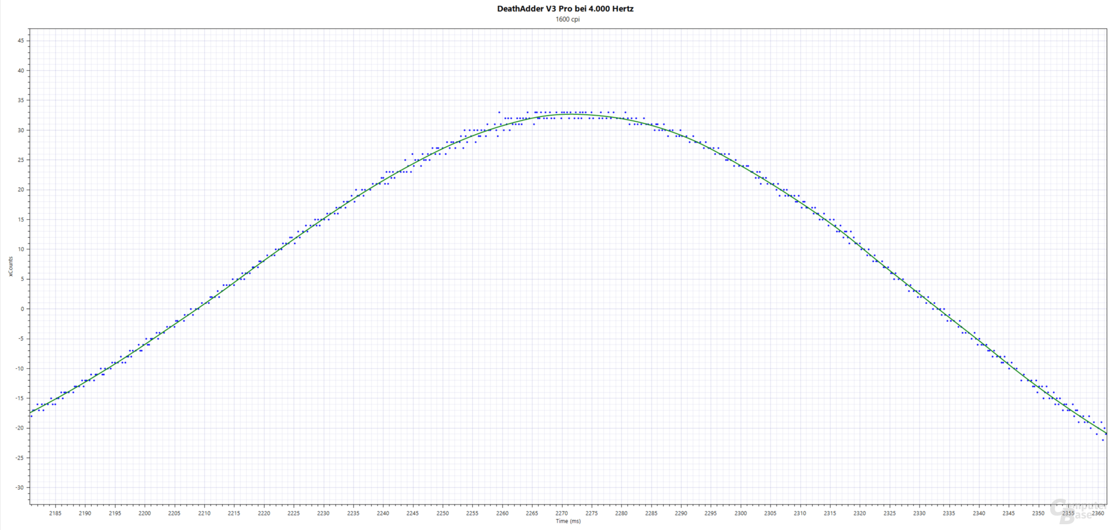Screen dimensions: 1114x530
Task: Click the y-axis tick label '35'
Action: (x=21, y=100)
